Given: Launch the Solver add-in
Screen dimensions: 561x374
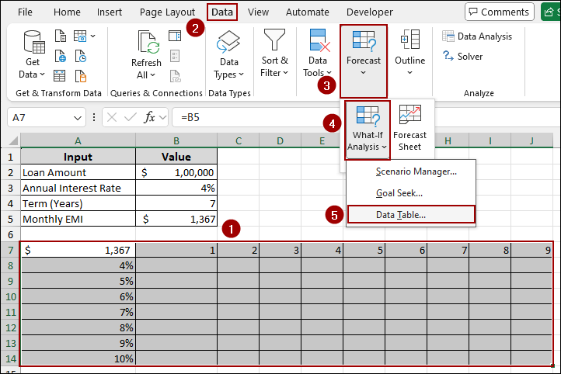Looking at the screenshot, I should [463, 57].
